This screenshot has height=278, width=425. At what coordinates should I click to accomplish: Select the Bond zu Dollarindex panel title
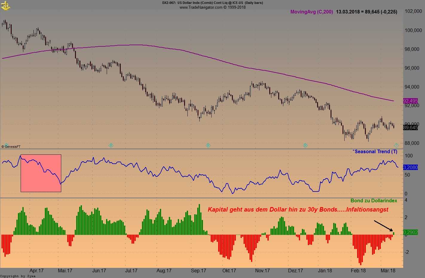pyautogui.click(x=374, y=200)
